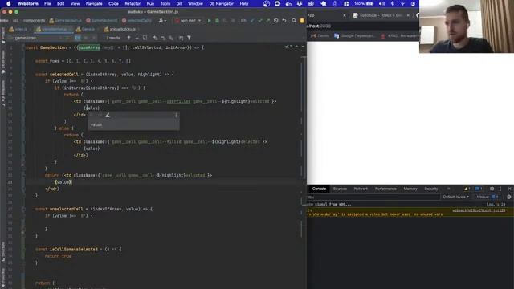Open the Git menu
The image size is (514, 289).
(179, 3)
